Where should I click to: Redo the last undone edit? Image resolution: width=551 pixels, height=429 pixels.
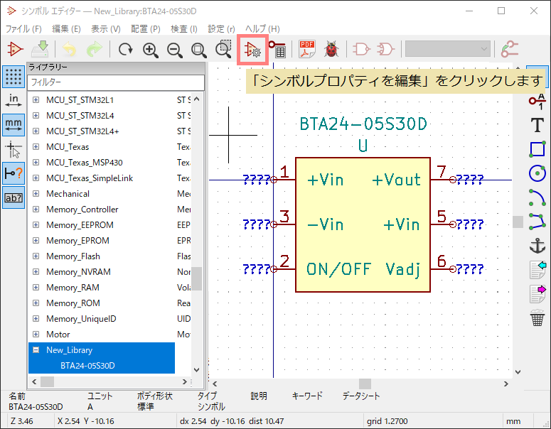point(94,49)
